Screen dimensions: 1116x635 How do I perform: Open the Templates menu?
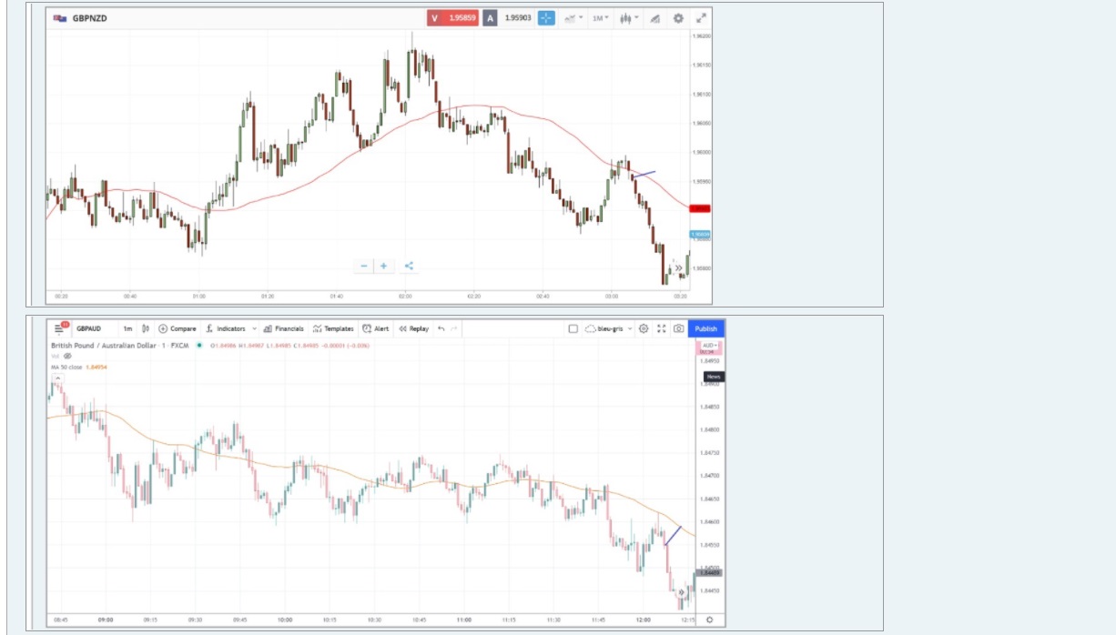[x=333, y=328]
